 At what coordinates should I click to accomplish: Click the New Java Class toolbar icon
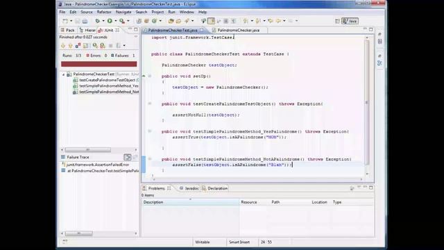[154, 21]
